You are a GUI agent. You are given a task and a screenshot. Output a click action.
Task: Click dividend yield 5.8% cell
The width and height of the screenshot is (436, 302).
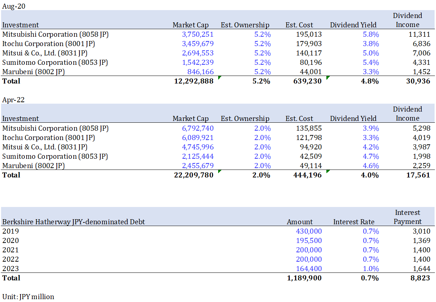coord(371,34)
